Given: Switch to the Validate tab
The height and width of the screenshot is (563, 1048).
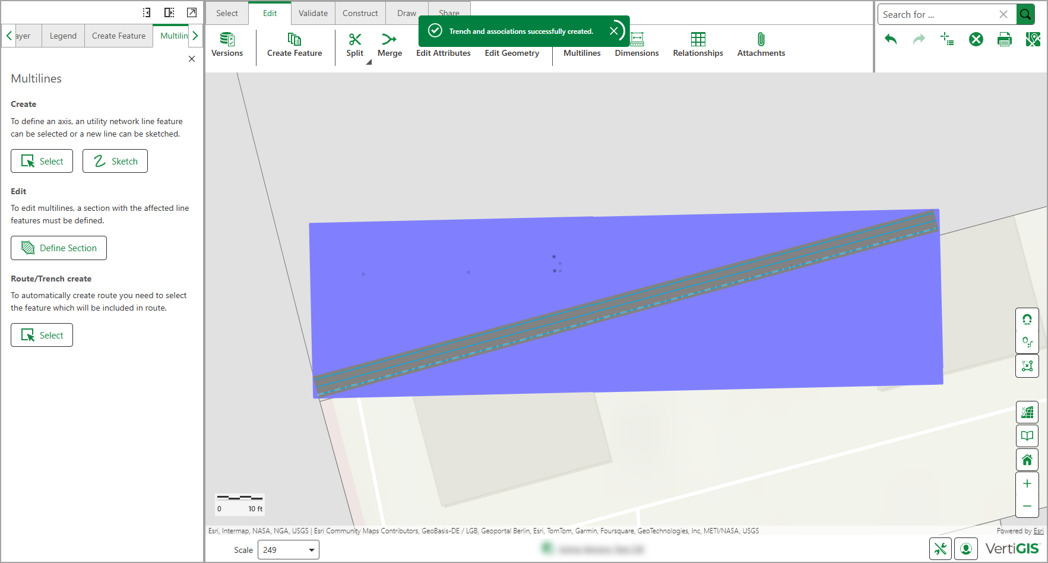Looking at the screenshot, I should pyautogui.click(x=313, y=13).
